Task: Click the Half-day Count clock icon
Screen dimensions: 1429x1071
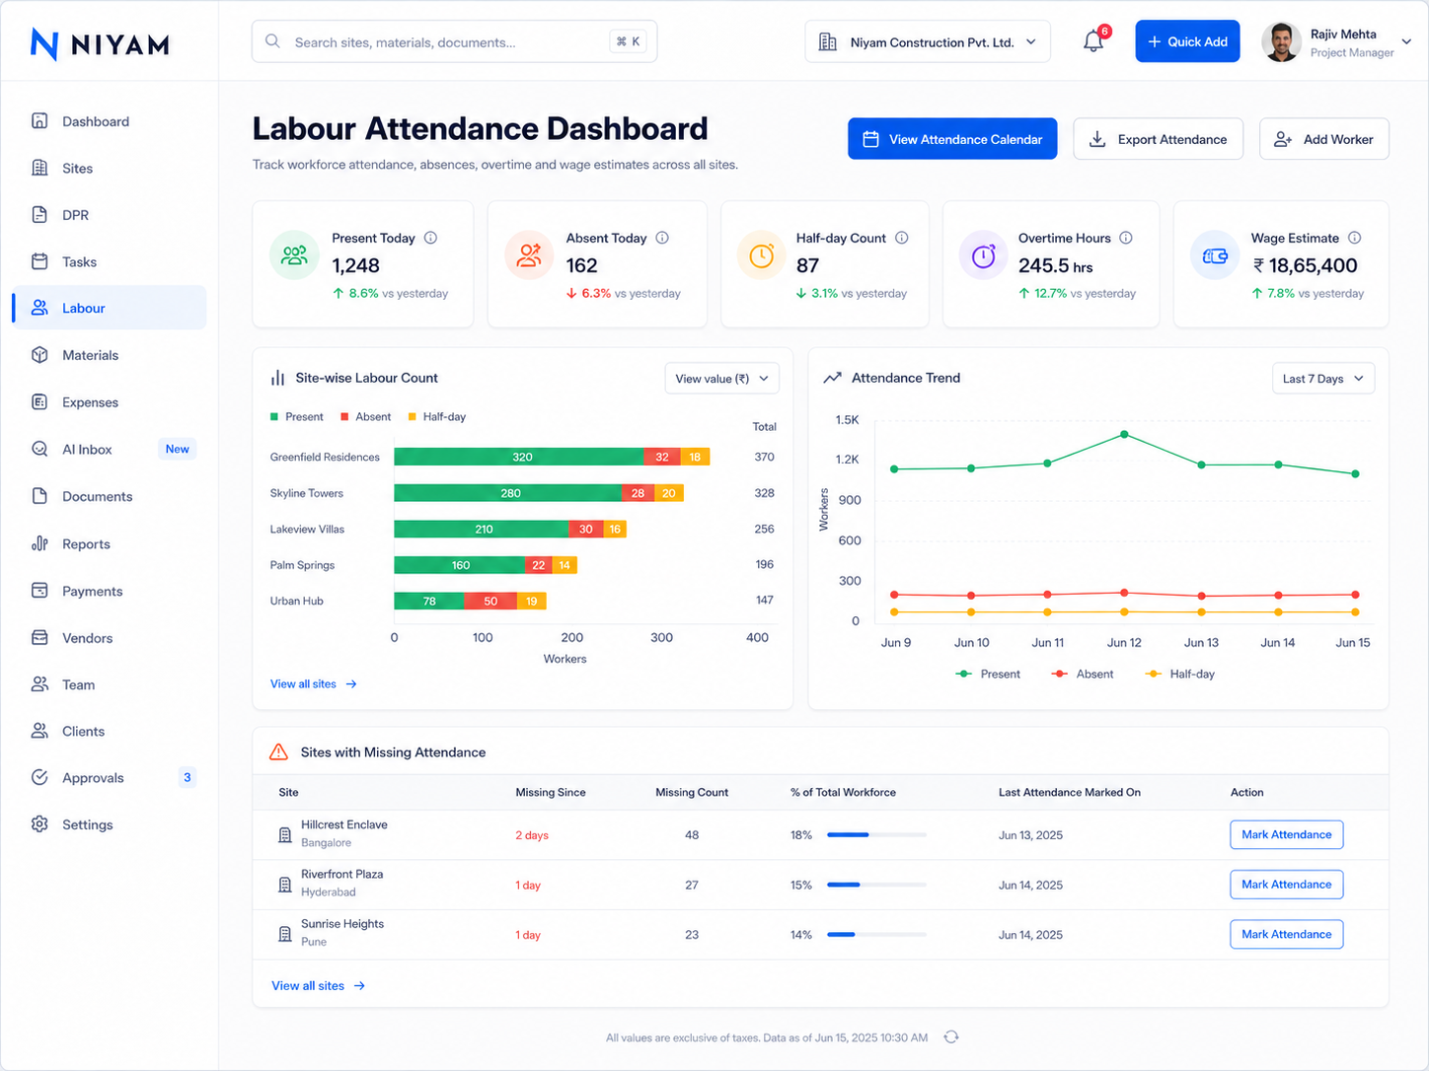Action: [761, 255]
